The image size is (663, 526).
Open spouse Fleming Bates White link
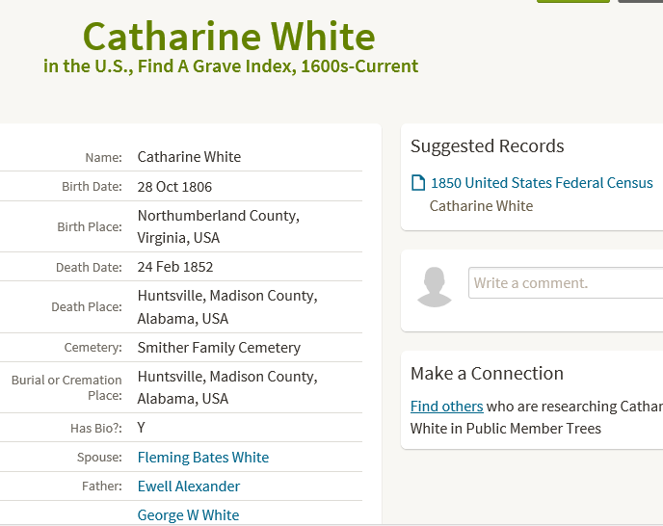tap(203, 457)
